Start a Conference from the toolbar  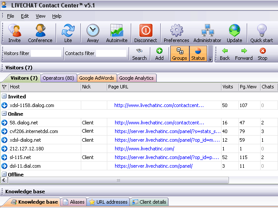click(40, 33)
